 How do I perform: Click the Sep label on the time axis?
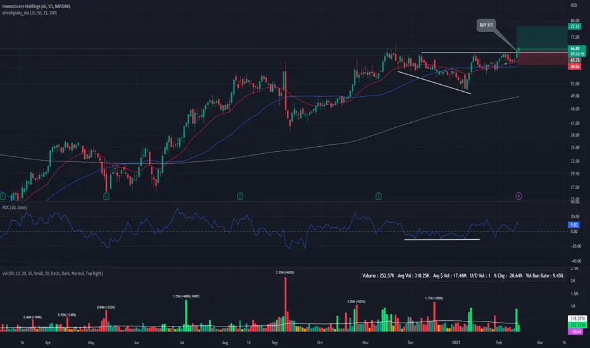pyautogui.click(x=274, y=342)
